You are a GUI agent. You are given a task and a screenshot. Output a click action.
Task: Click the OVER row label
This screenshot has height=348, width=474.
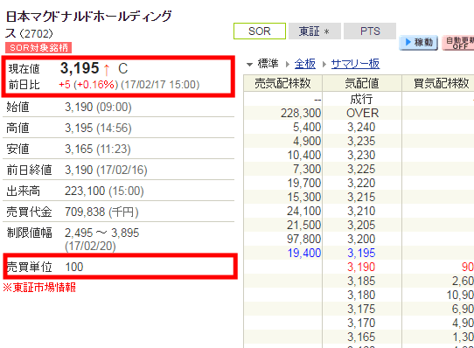click(362, 113)
